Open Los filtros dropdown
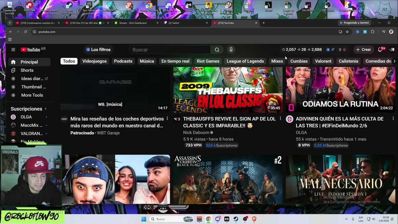 [98, 49]
